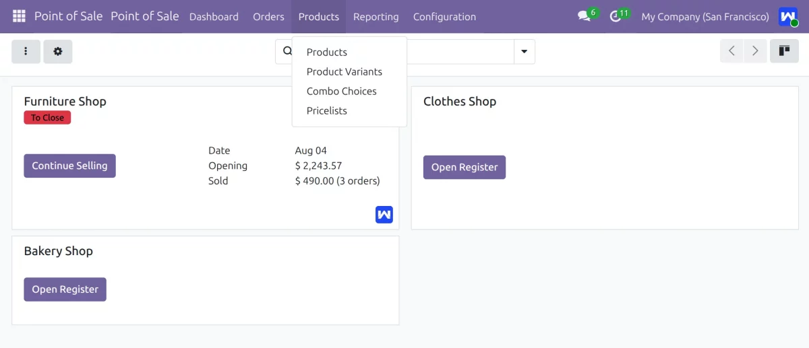Click the gear settings button
809x348 pixels.
[58, 51]
